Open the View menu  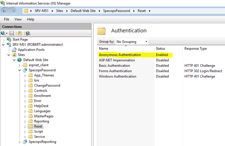click(x=18, y=19)
